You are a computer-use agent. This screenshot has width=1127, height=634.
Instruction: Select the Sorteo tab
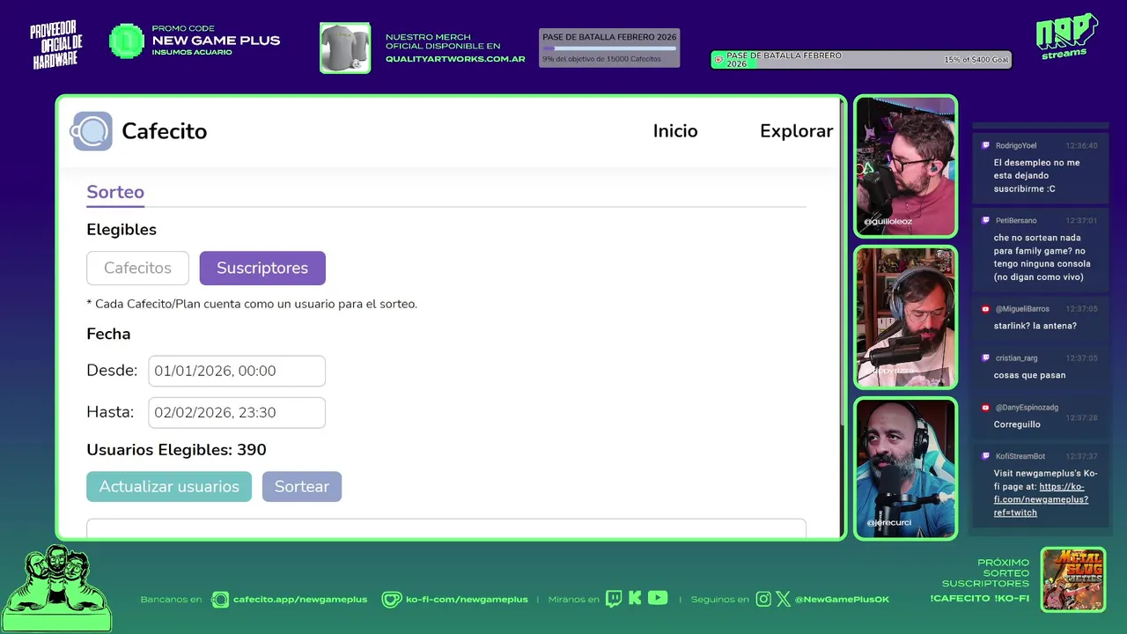point(115,192)
